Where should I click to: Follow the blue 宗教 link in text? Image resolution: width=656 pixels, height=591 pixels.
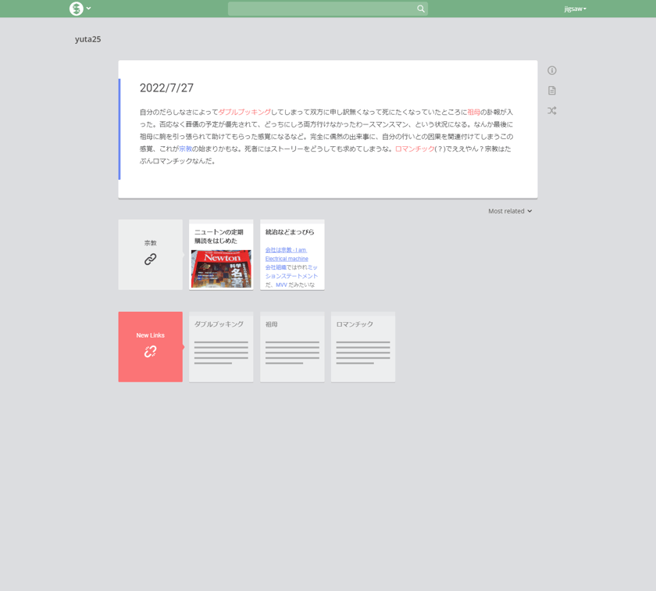tap(185, 149)
